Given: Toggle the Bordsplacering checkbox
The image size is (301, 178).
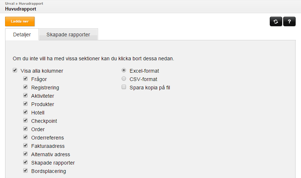Looking at the screenshot, I should pos(25,170).
